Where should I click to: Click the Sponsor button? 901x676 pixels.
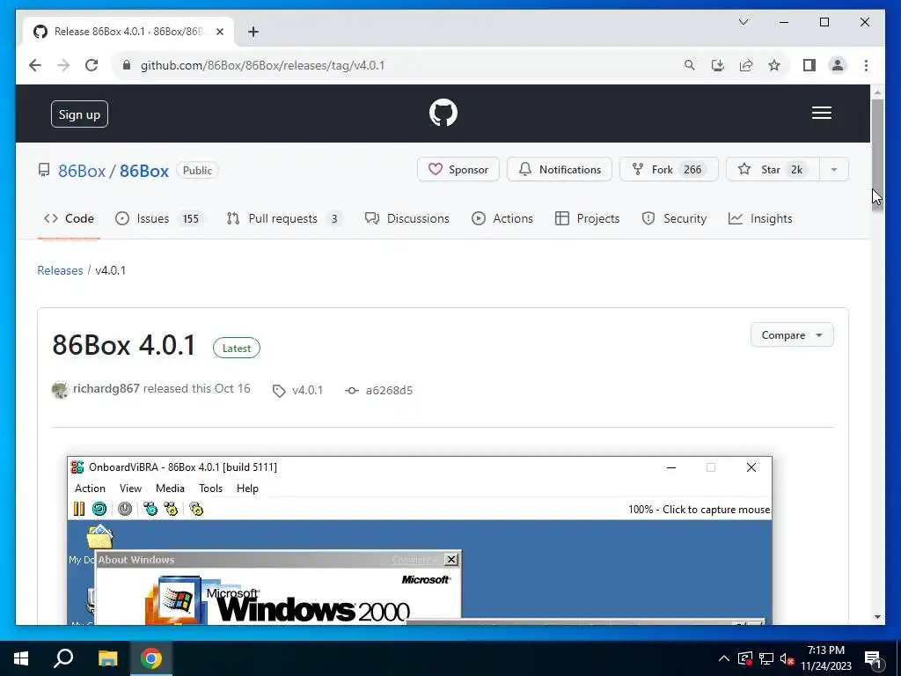pyautogui.click(x=458, y=170)
